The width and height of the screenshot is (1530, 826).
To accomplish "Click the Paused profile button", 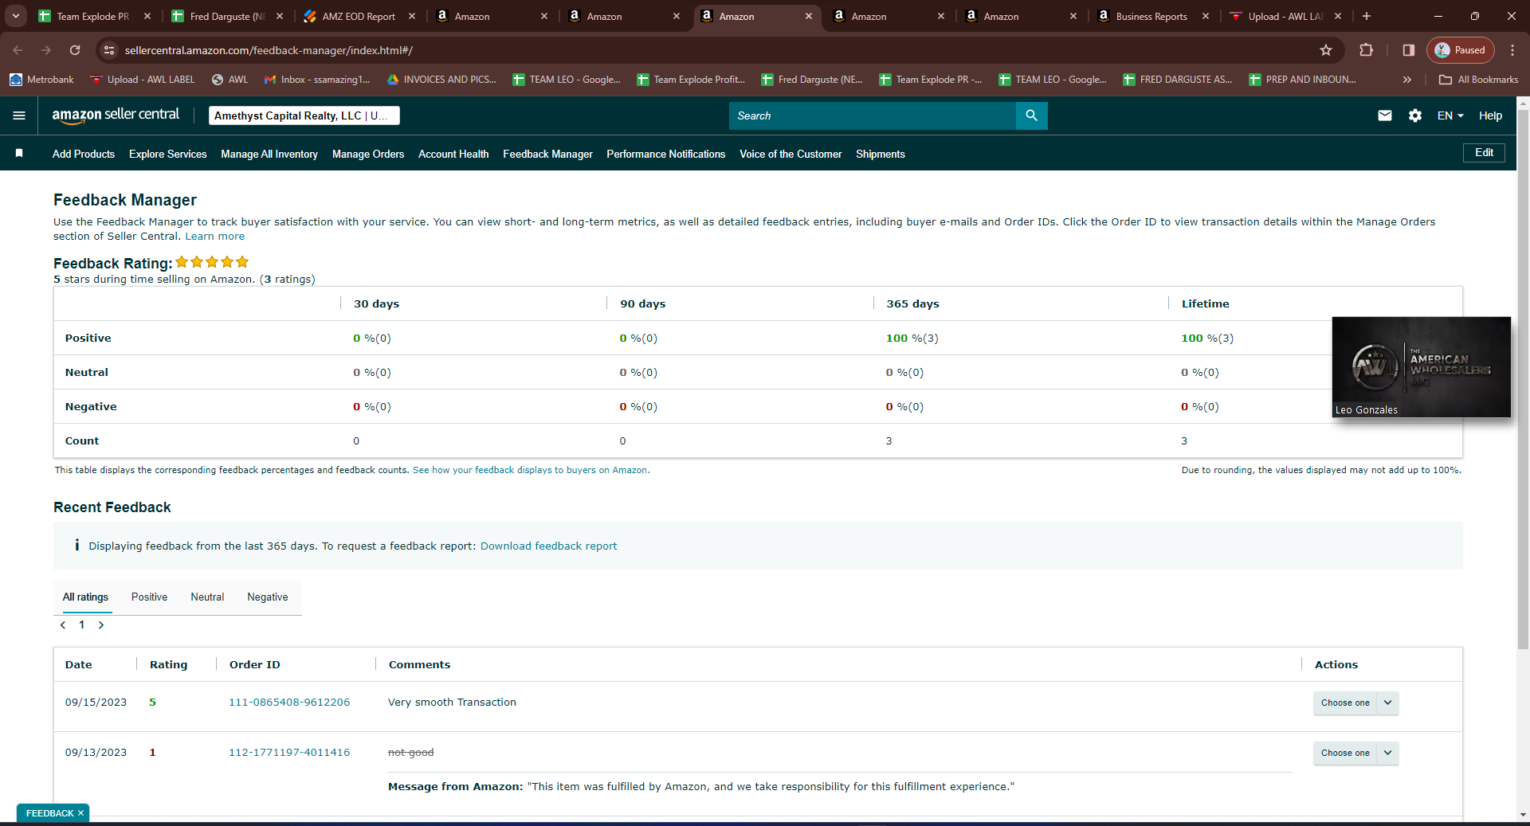I will point(1460,50).
